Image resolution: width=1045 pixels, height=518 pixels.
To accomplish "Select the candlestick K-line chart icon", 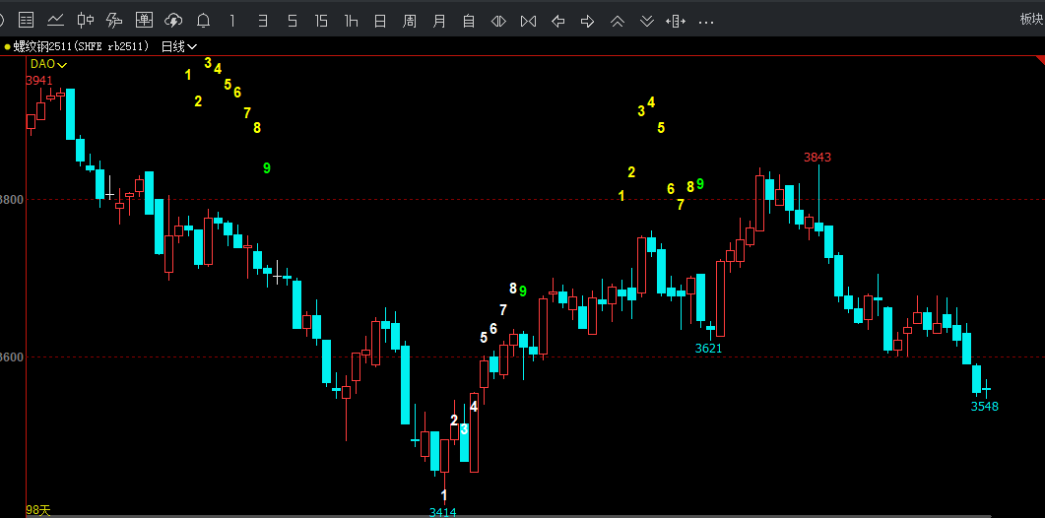I will [x=86, y=21].
